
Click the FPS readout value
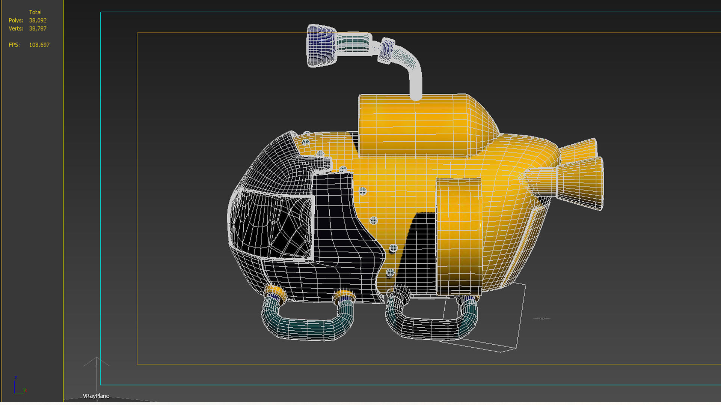coord(39,45)
